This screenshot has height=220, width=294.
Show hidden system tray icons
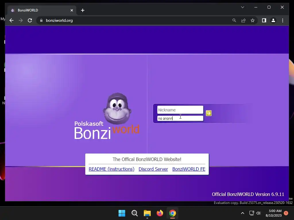[242, 213]
